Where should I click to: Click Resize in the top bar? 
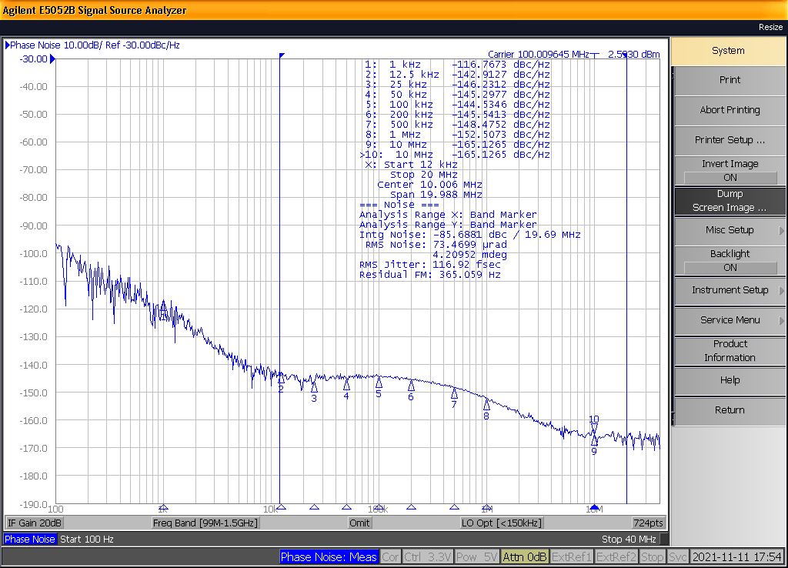pos(770,27)
